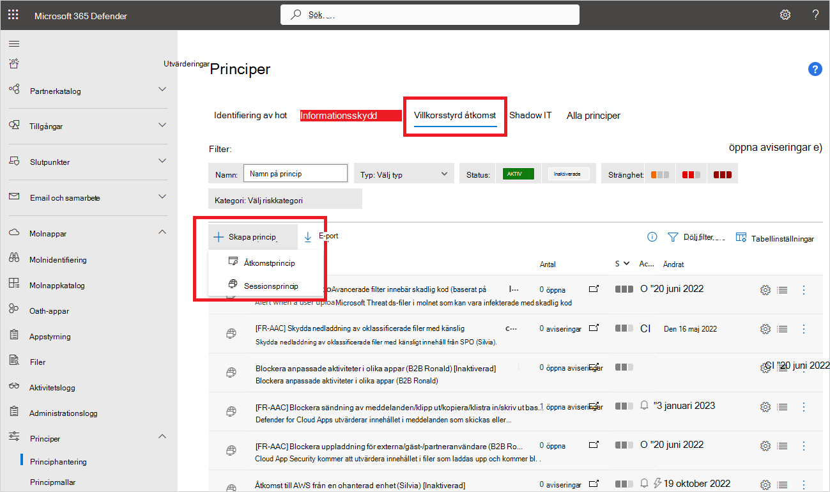The width and height of the screenshot is (830, 492).
Task: Select the high severity dark red filter
Action: click(x=723, y=174)
